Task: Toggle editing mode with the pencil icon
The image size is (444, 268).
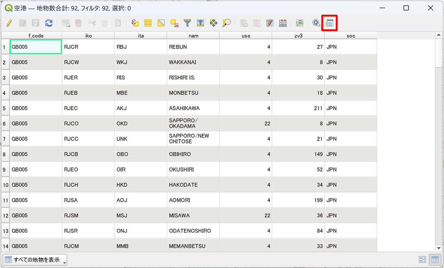Action: coord(9,23)
